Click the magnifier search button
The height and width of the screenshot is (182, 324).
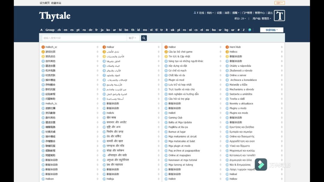click(x=144, y=38)
